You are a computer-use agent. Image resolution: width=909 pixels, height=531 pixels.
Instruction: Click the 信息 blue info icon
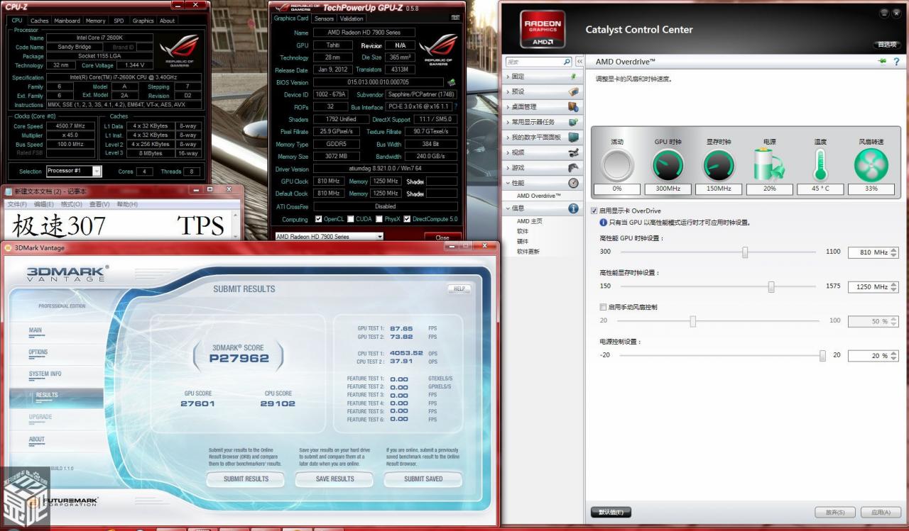click(x=574, y=208)
